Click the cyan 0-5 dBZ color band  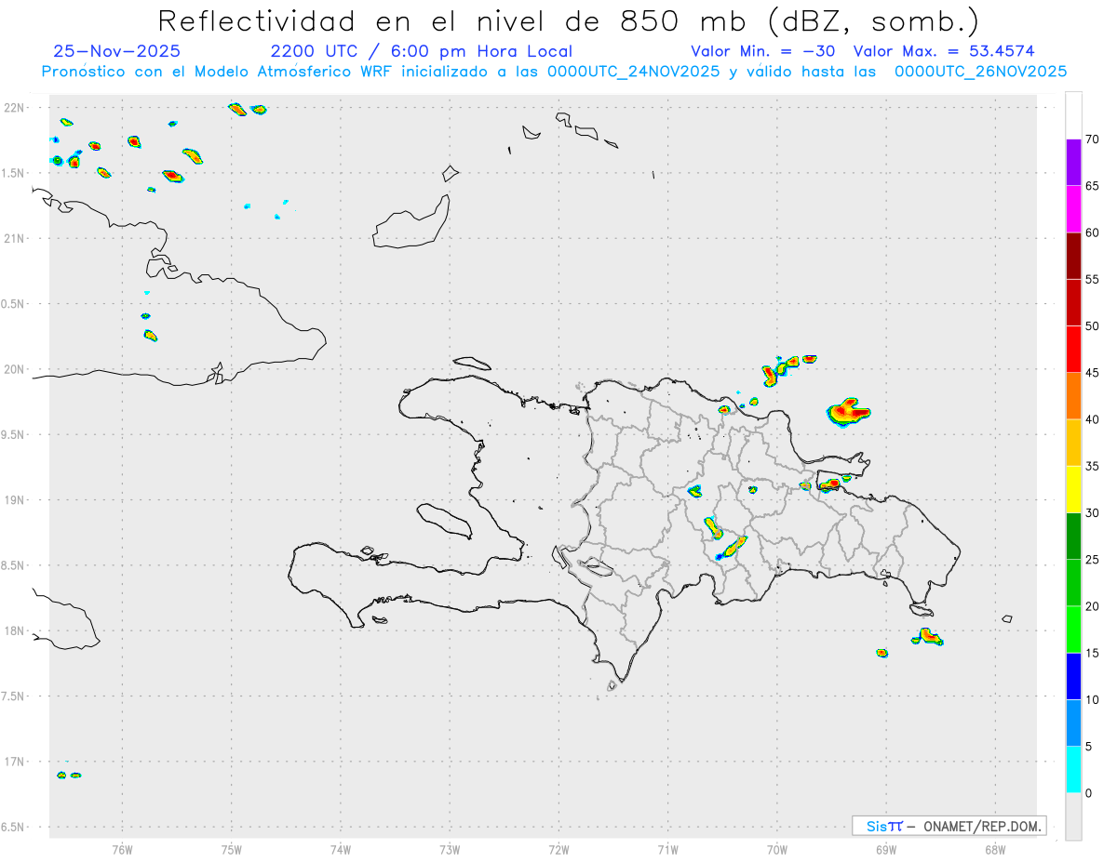(x=1073, y=769)
